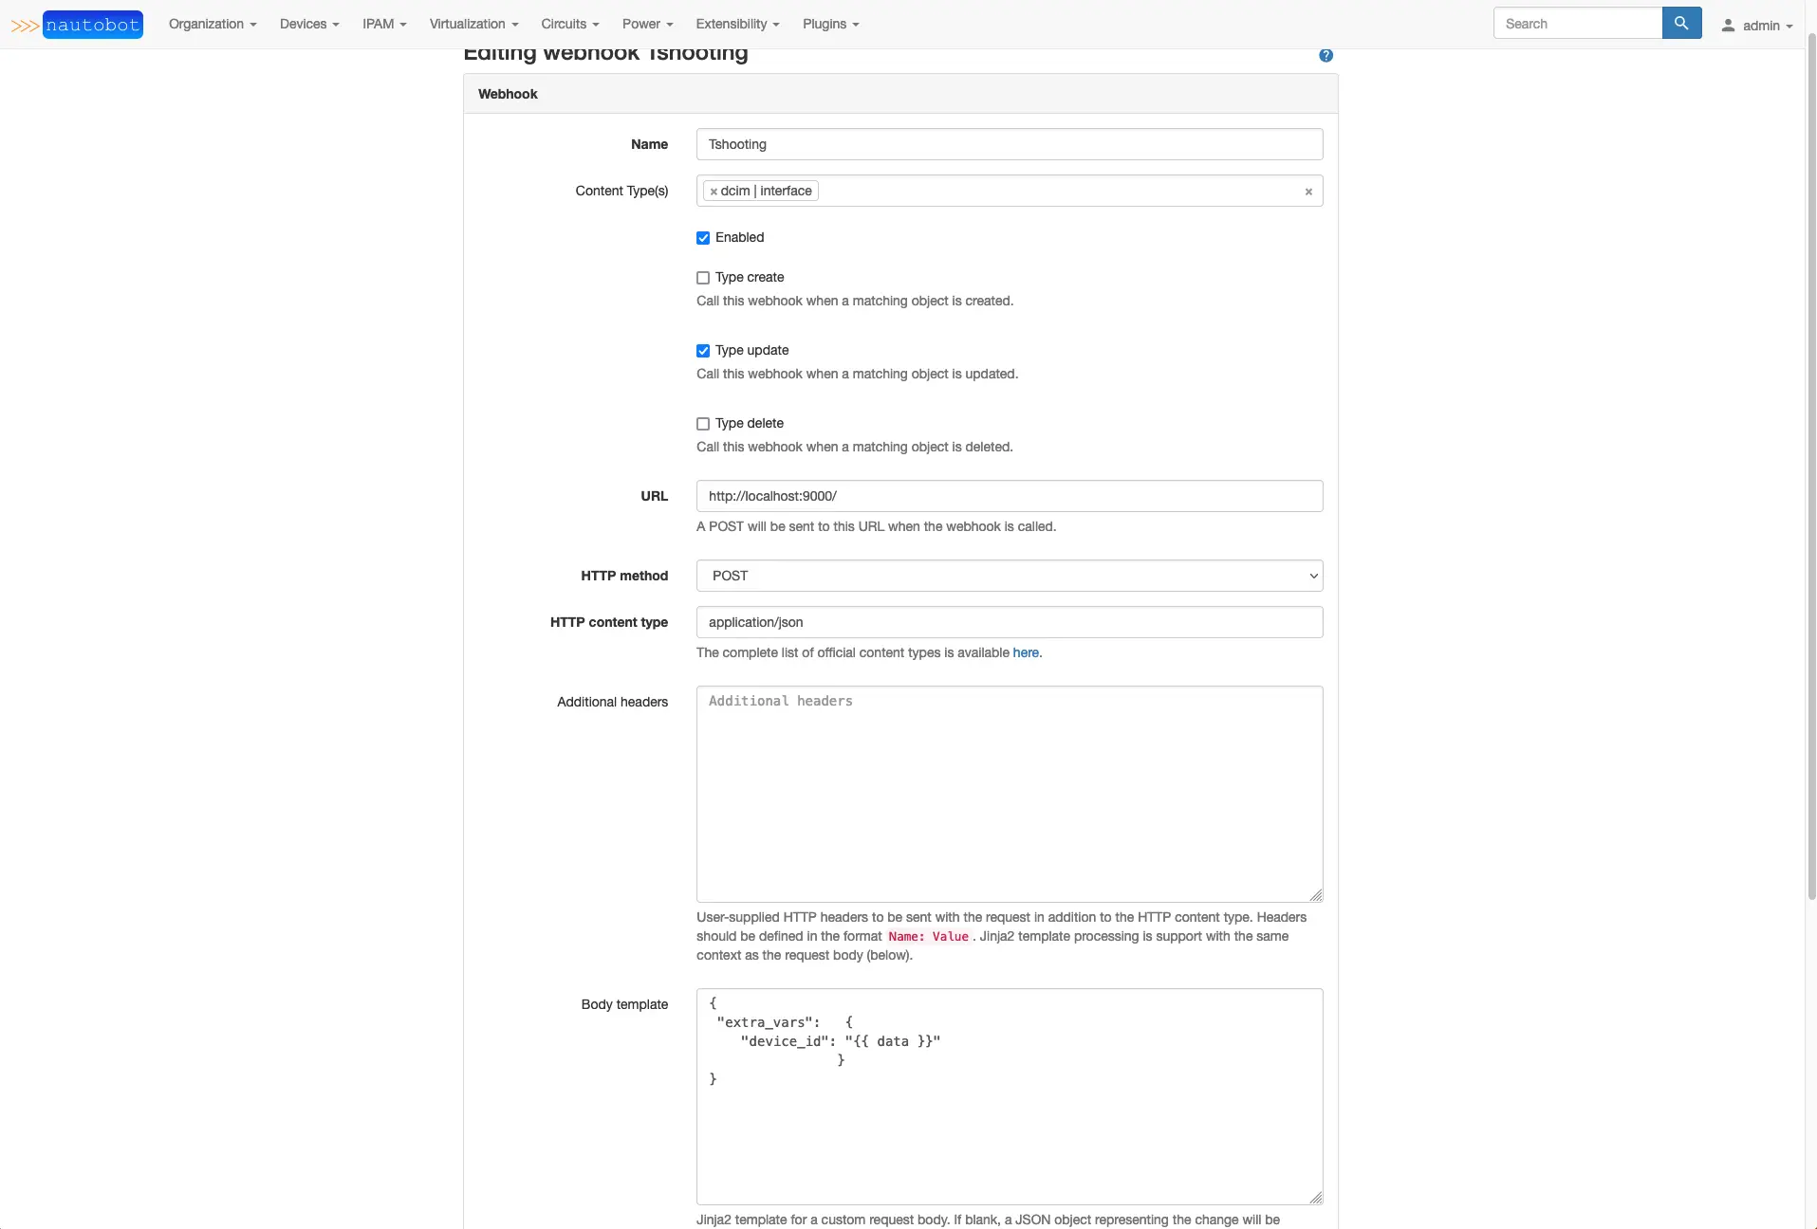Disable the Type update checkbox

703,351
